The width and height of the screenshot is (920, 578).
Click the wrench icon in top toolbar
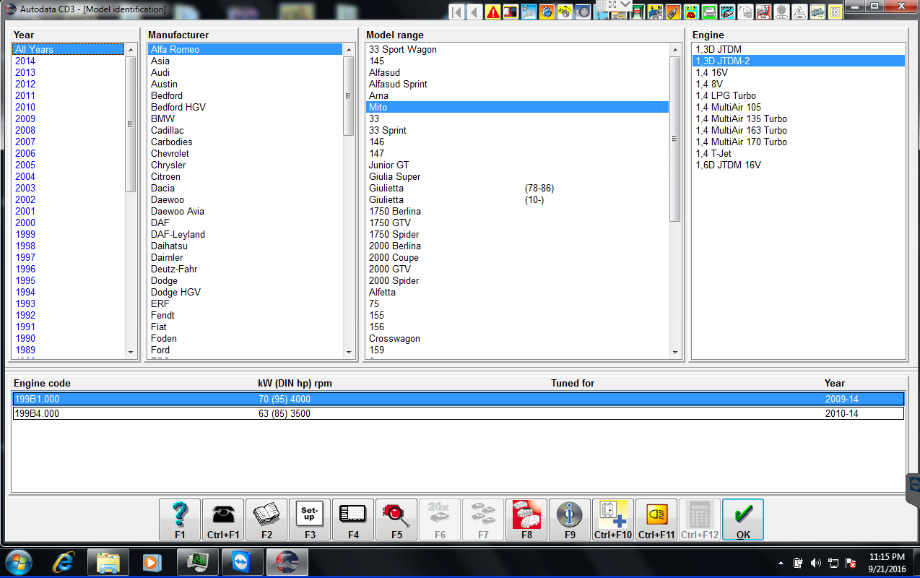[x=528, y=12]
